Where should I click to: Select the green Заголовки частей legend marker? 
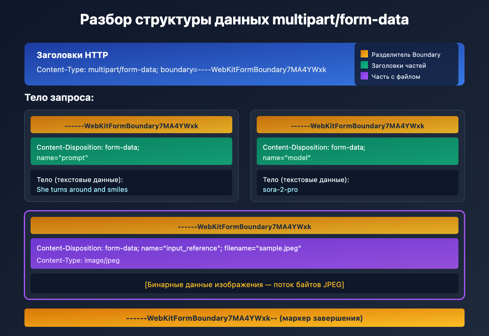click(364, 65)
